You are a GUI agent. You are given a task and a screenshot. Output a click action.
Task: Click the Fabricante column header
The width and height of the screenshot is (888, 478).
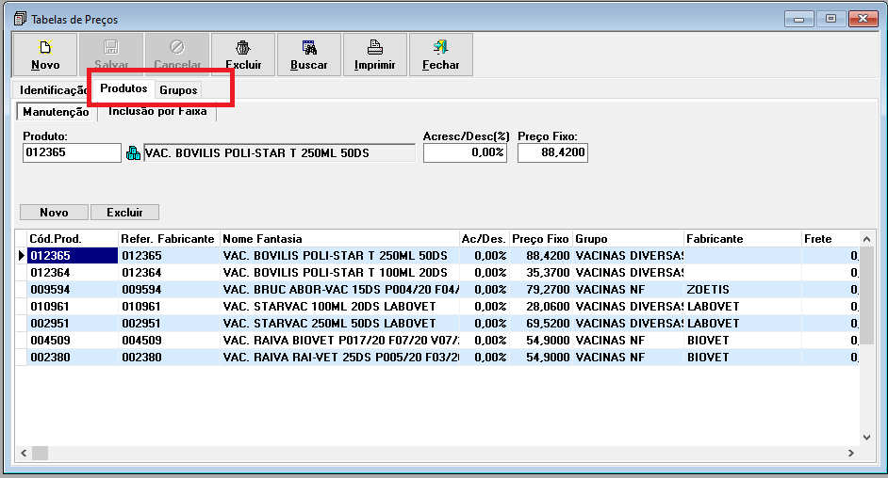tap(743, 238)
